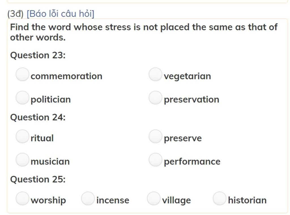Click the 'vegetarian' answer label text

point(187,76)
